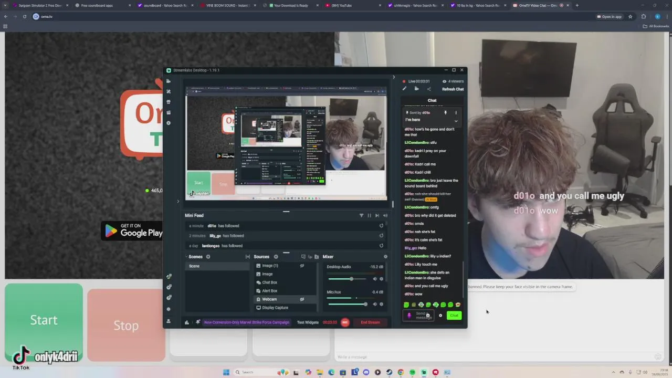Click the OmeTV Write a message field
Image resolution: width=672 pixels, height=378 pixels.
(x=493, y=357)
